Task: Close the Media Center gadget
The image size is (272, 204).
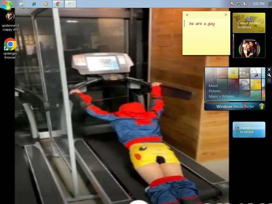Action: click(269, 69)
